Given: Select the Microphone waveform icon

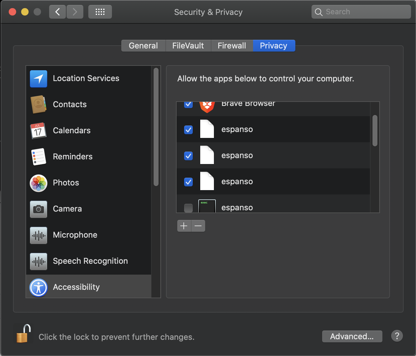Looking at the screenshot, I should tap(39, 235).
